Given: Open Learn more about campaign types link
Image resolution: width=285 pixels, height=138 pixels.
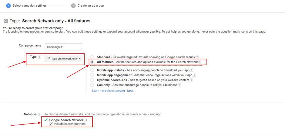Looking at the screenshot, I should [113, 91].
